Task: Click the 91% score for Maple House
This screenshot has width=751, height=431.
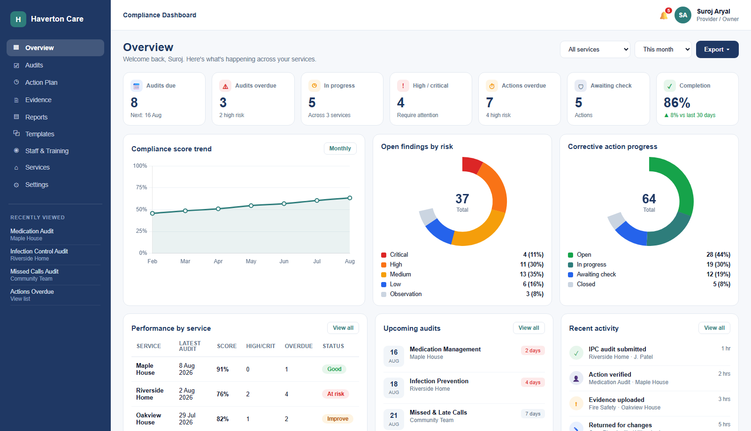Action: pyautogui.click(x=222, y=369)
